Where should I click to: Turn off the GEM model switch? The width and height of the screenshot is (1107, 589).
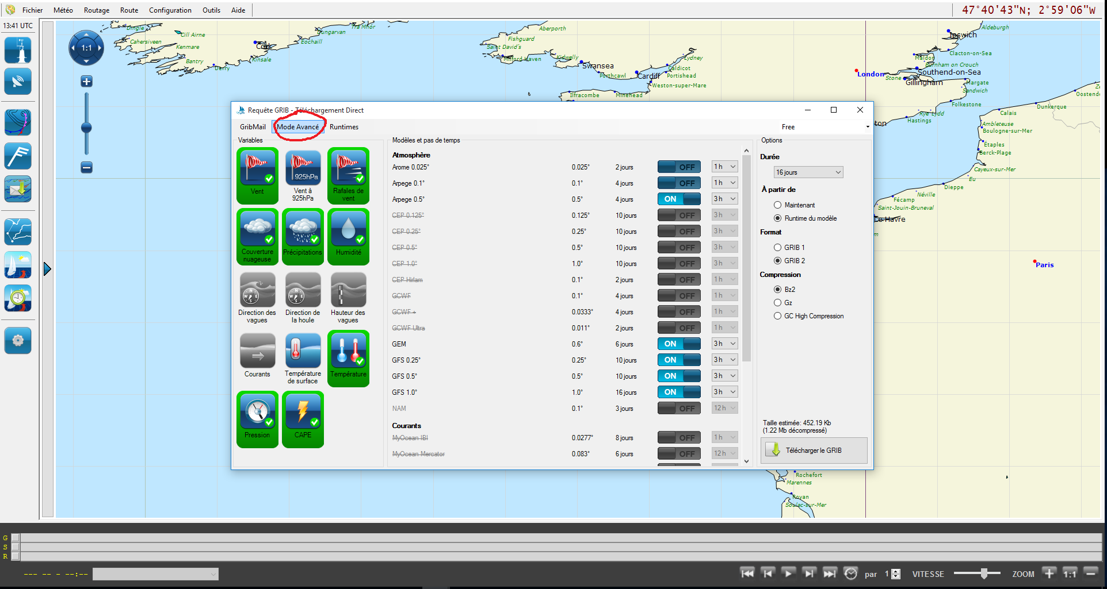point(679,344)
